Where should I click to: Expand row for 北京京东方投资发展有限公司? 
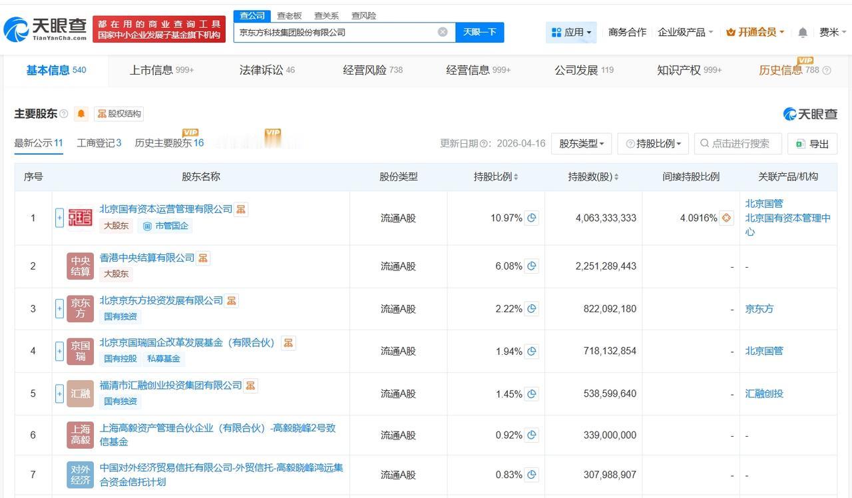coord(59,309)
